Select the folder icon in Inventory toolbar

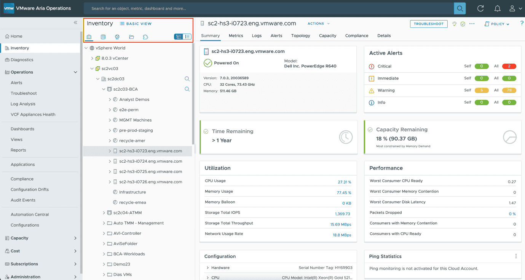(131, 37)
